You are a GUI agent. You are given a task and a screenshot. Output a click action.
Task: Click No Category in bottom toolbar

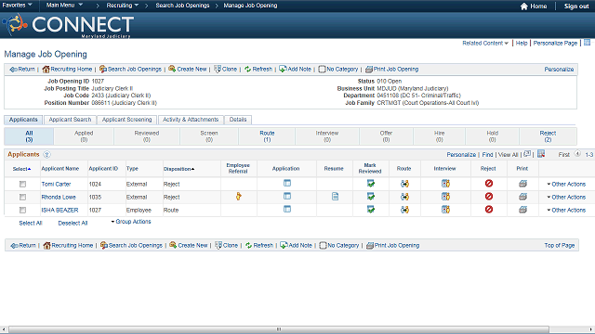tap(338, 245)
